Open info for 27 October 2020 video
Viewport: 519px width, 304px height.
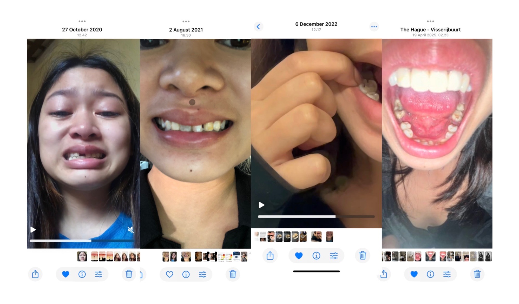[82, 274]
